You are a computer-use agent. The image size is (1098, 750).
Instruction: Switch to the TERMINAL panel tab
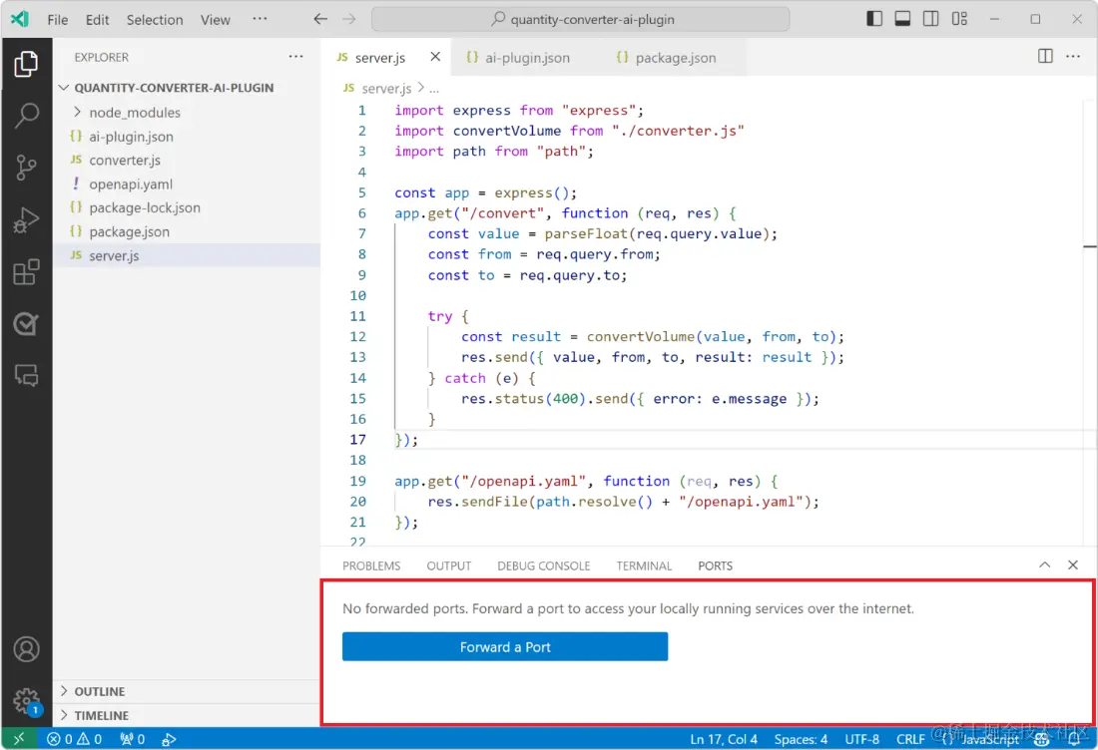click(x=644, y=565)
